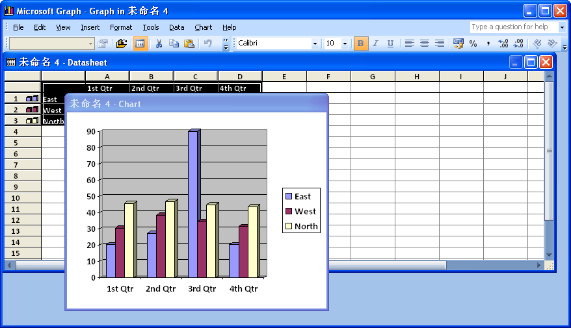The image size is (571, 328).
Task: Expand the Chart Objects dropdown box
Action: [90, 44]
